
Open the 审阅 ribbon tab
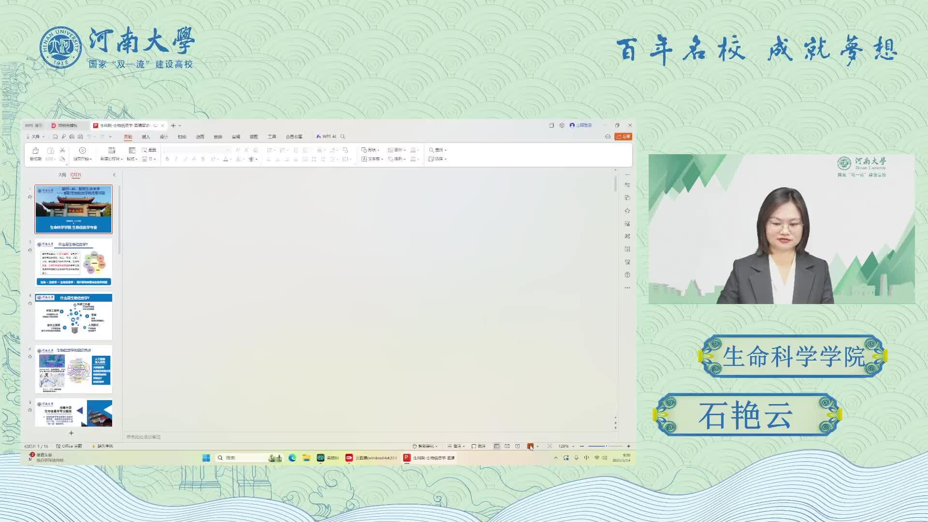236,137
